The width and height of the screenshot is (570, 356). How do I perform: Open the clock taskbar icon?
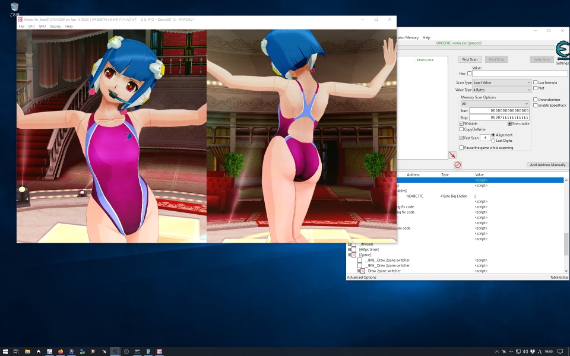coord(126,351)
